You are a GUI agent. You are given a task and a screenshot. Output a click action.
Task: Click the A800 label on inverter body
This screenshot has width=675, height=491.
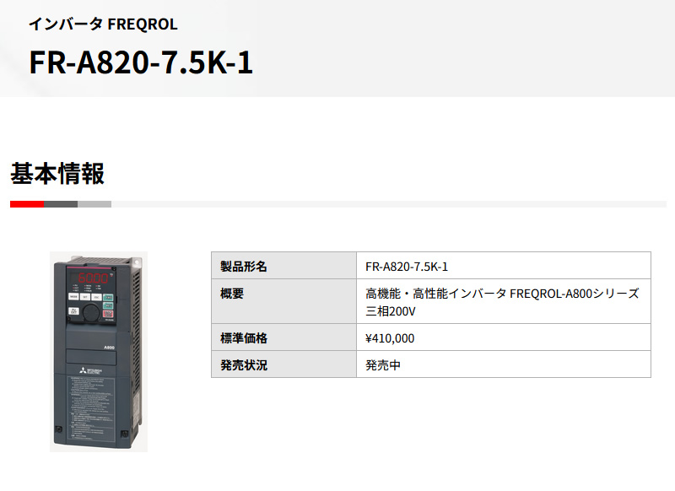[110, 348]
